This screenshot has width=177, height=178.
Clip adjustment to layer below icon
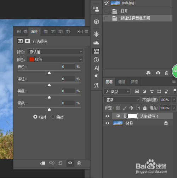coord(42,163)
